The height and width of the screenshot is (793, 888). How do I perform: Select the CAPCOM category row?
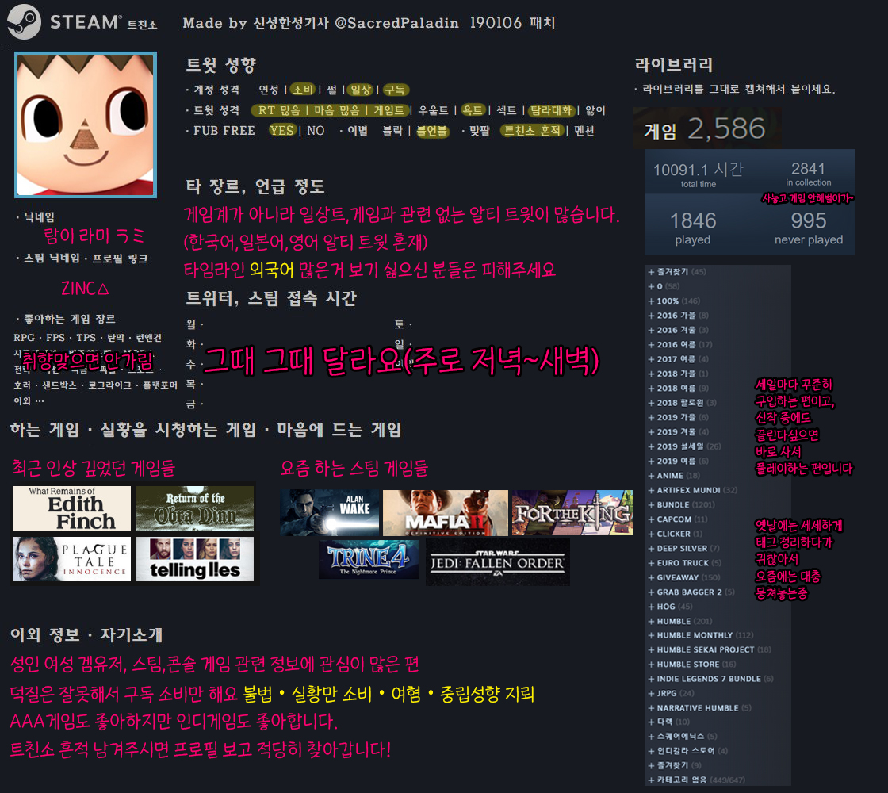pyautogui.click(x=678, y=519)
